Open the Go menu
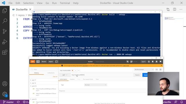This screenshot has height=104, width=186. pyautogui.click(x=47, y=3)
